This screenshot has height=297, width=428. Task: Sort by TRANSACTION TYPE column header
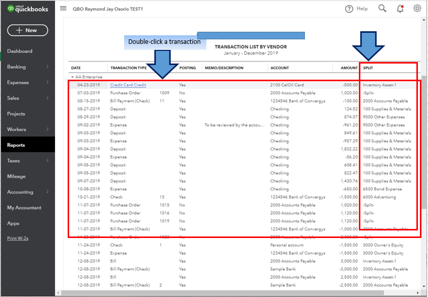pos(129,68)
